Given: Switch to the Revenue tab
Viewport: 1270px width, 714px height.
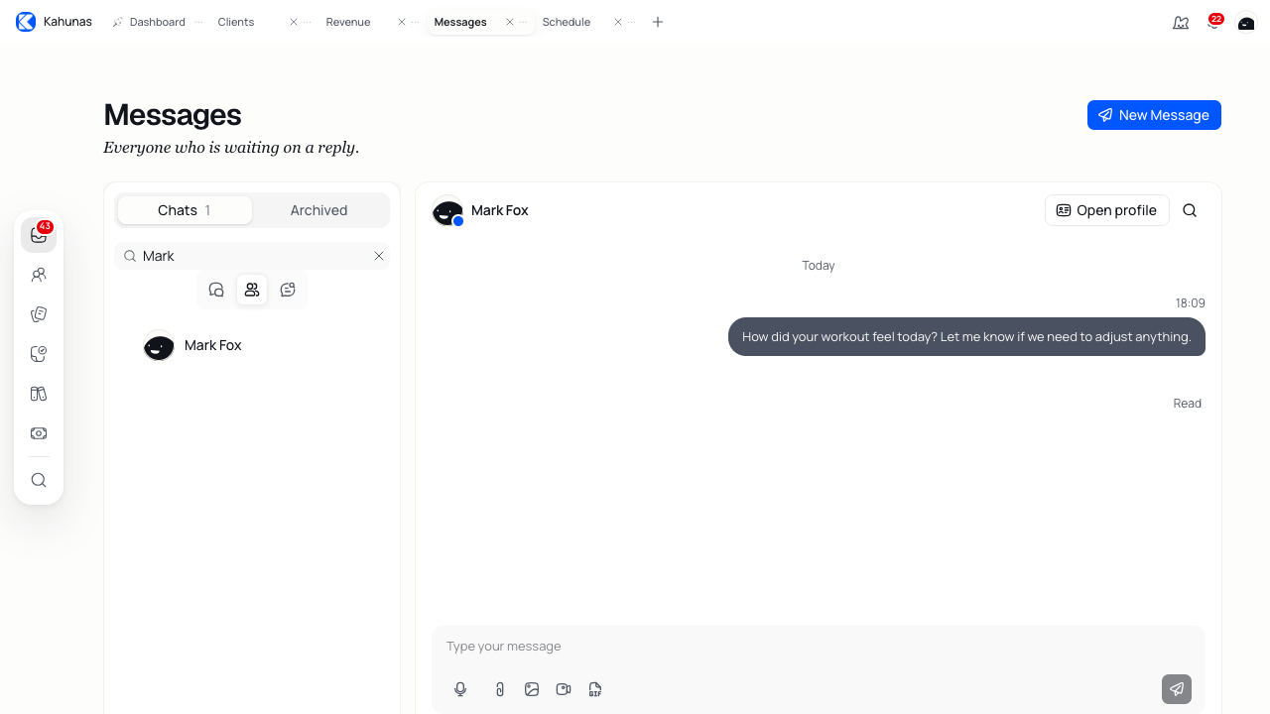Looking at the screenshot, I should pyautogui.click(x=348, y=22).
